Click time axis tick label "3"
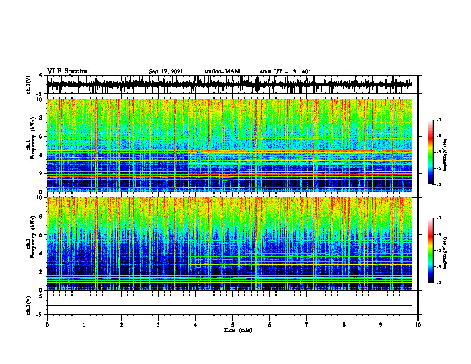This screenshot has width=471, height=364. point(158,325)
